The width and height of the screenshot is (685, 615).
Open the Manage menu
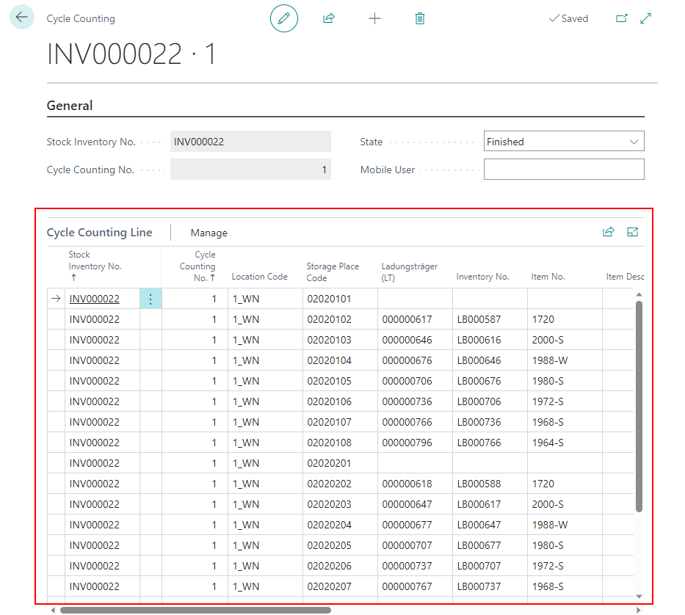click(209, 233)
